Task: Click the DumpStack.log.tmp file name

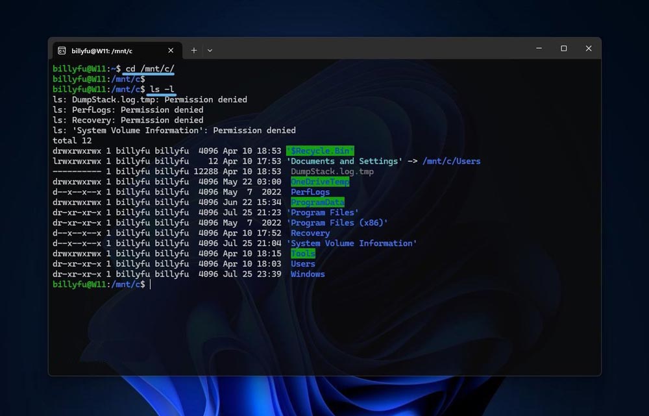Action: (332, 171)
